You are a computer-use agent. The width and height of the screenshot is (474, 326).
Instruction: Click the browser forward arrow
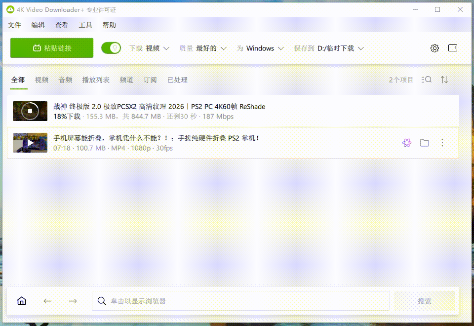coord(73,301)
